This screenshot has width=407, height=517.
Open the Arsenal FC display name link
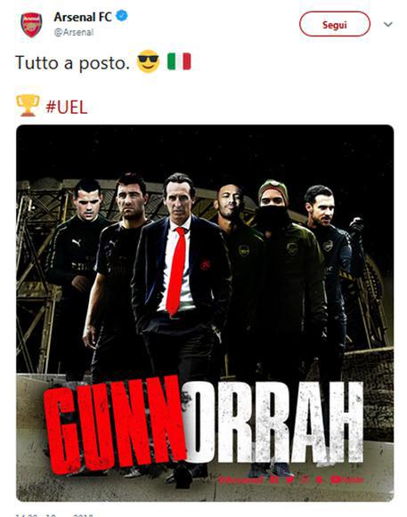click(83, 17)
